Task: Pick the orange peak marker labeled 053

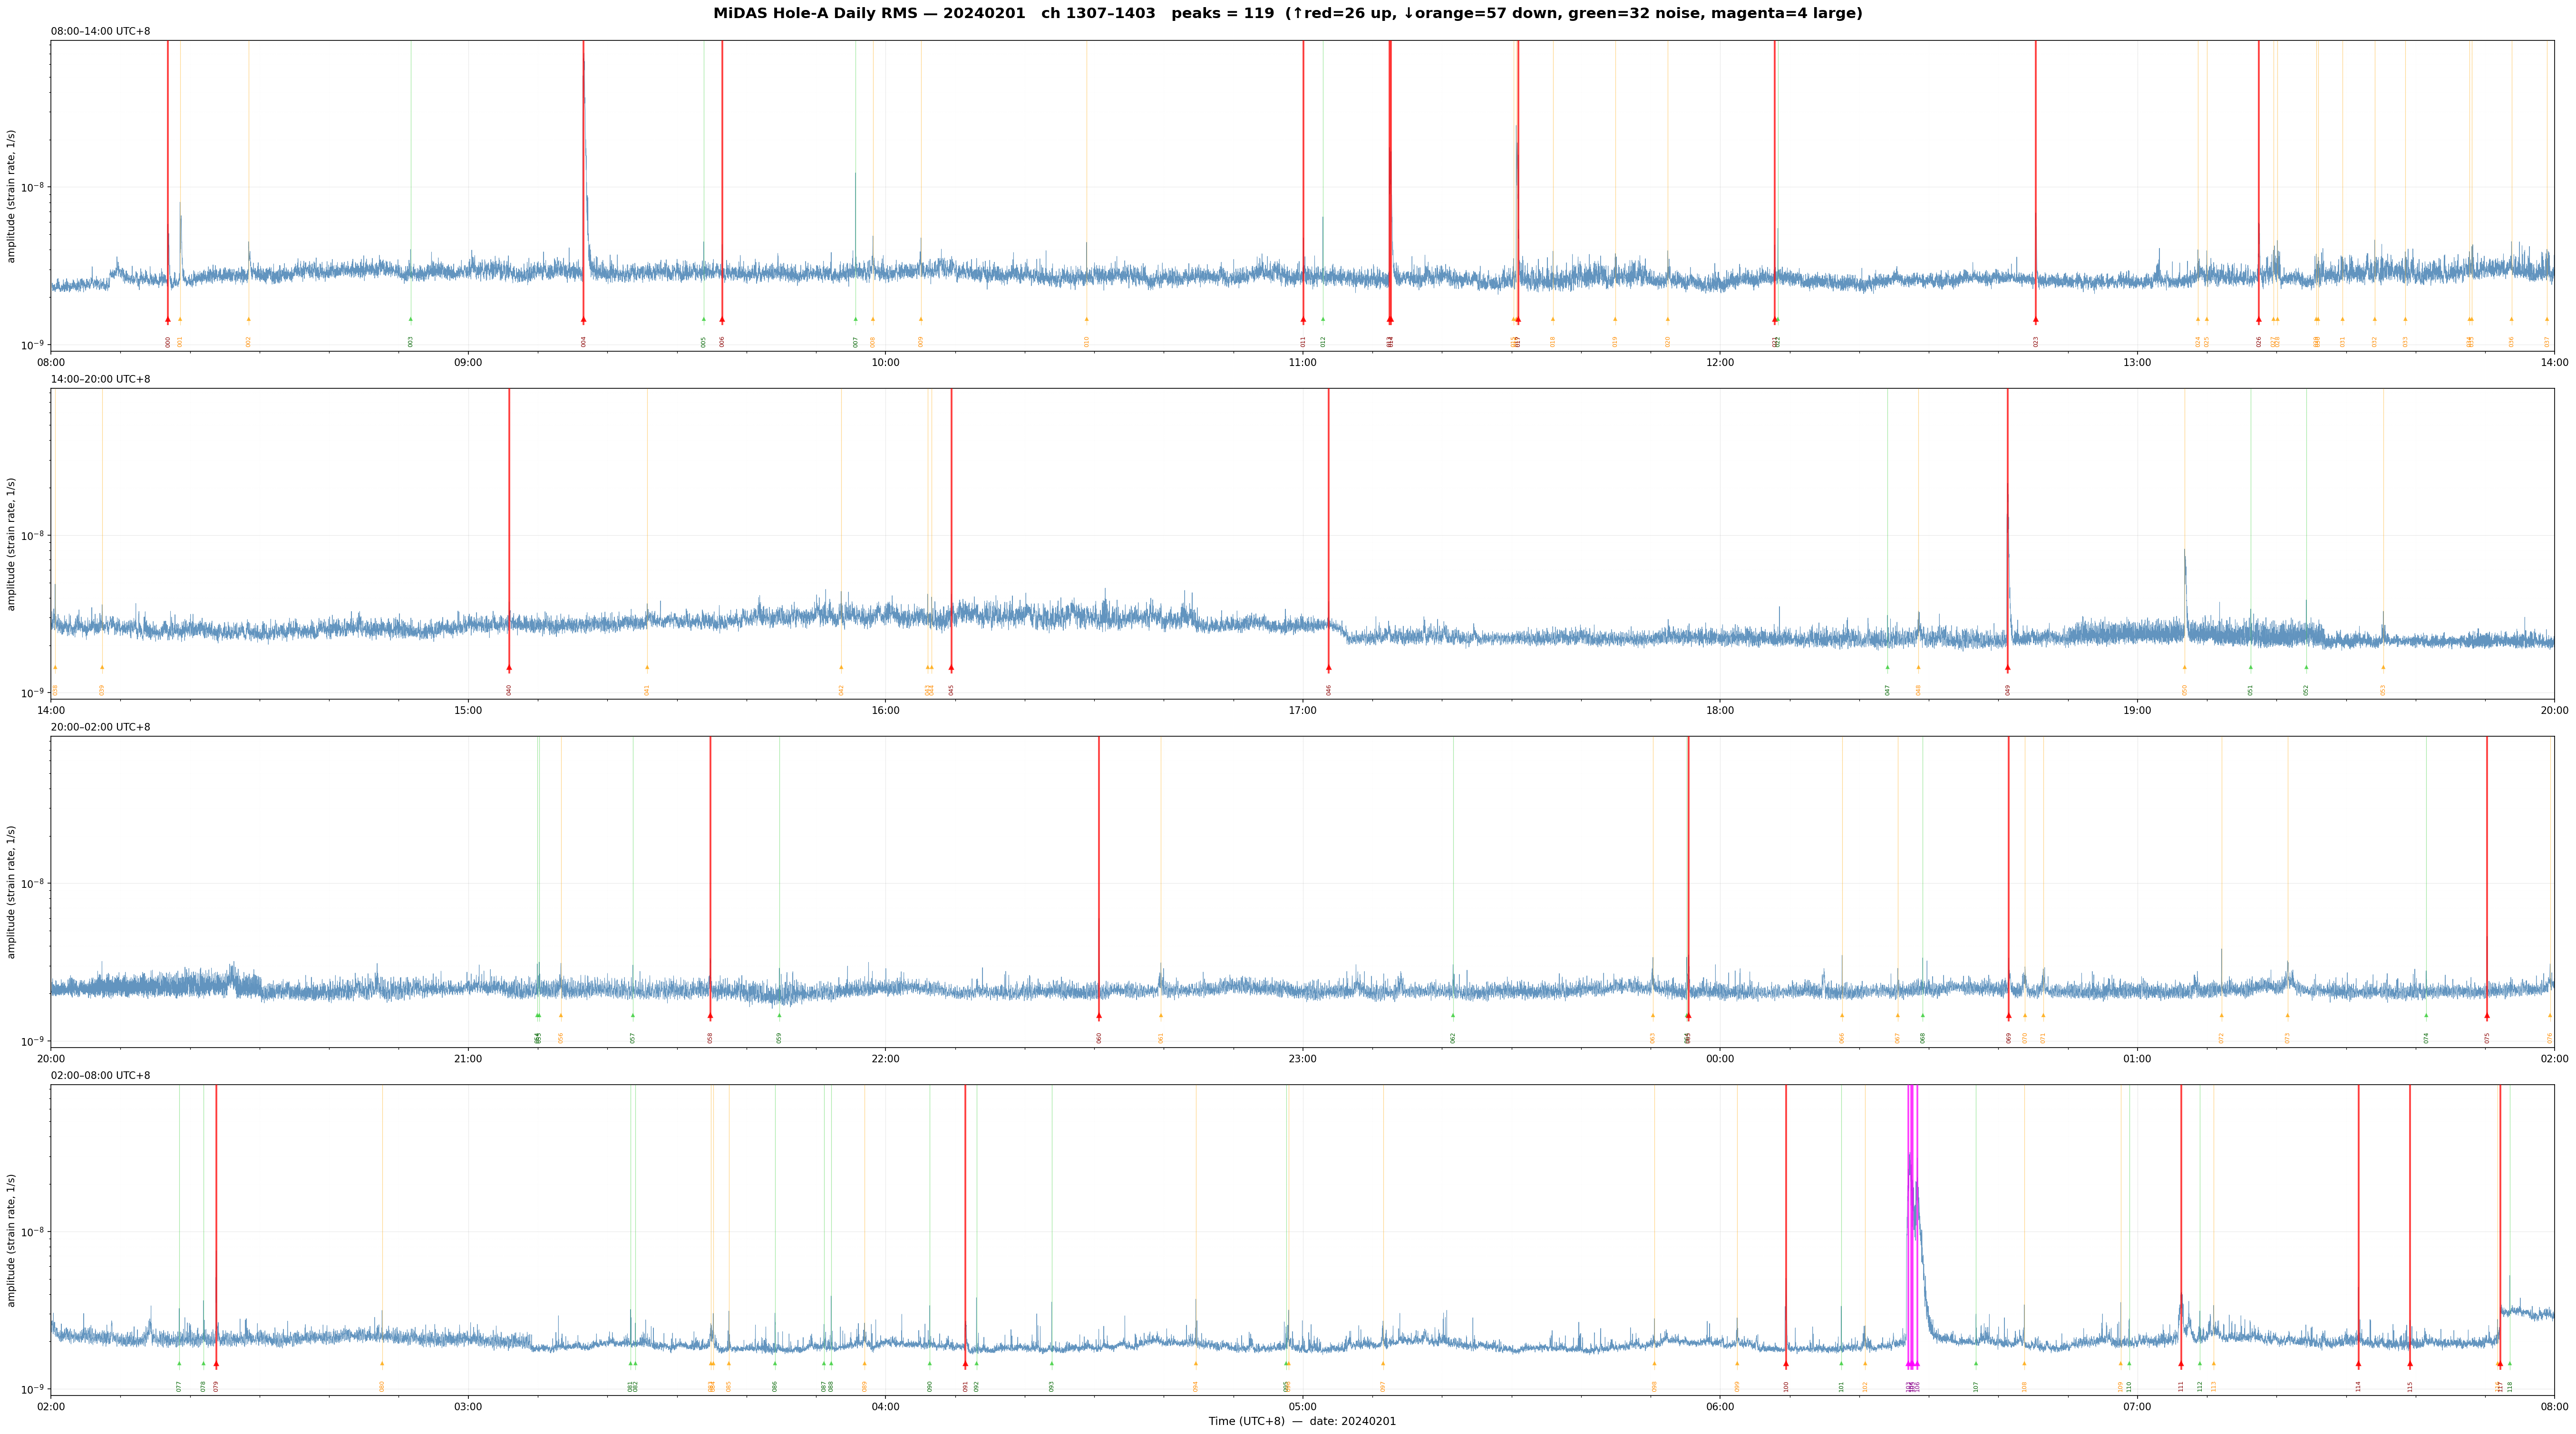Action: coord(2383,667)
